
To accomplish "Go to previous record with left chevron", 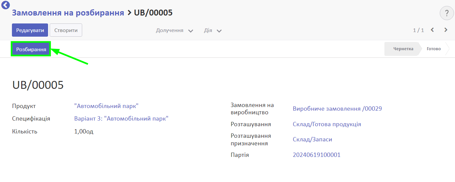I will click(432, 30).
